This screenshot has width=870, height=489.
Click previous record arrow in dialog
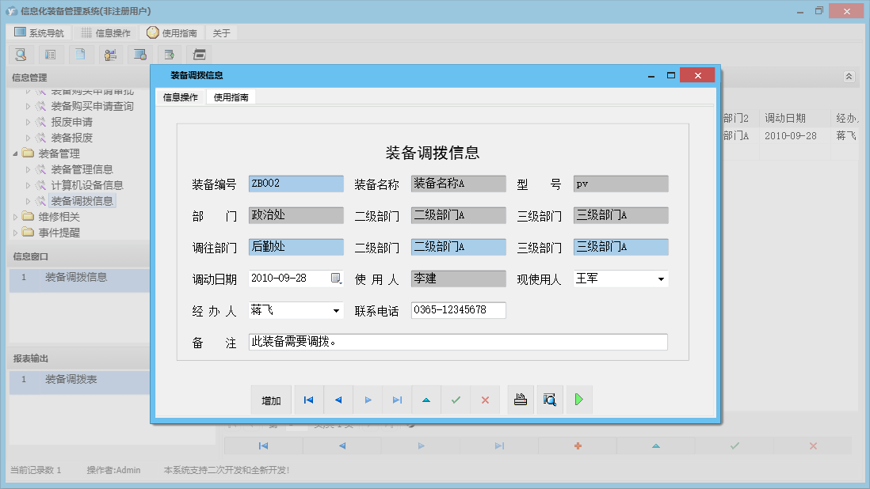tap(338, 400)
